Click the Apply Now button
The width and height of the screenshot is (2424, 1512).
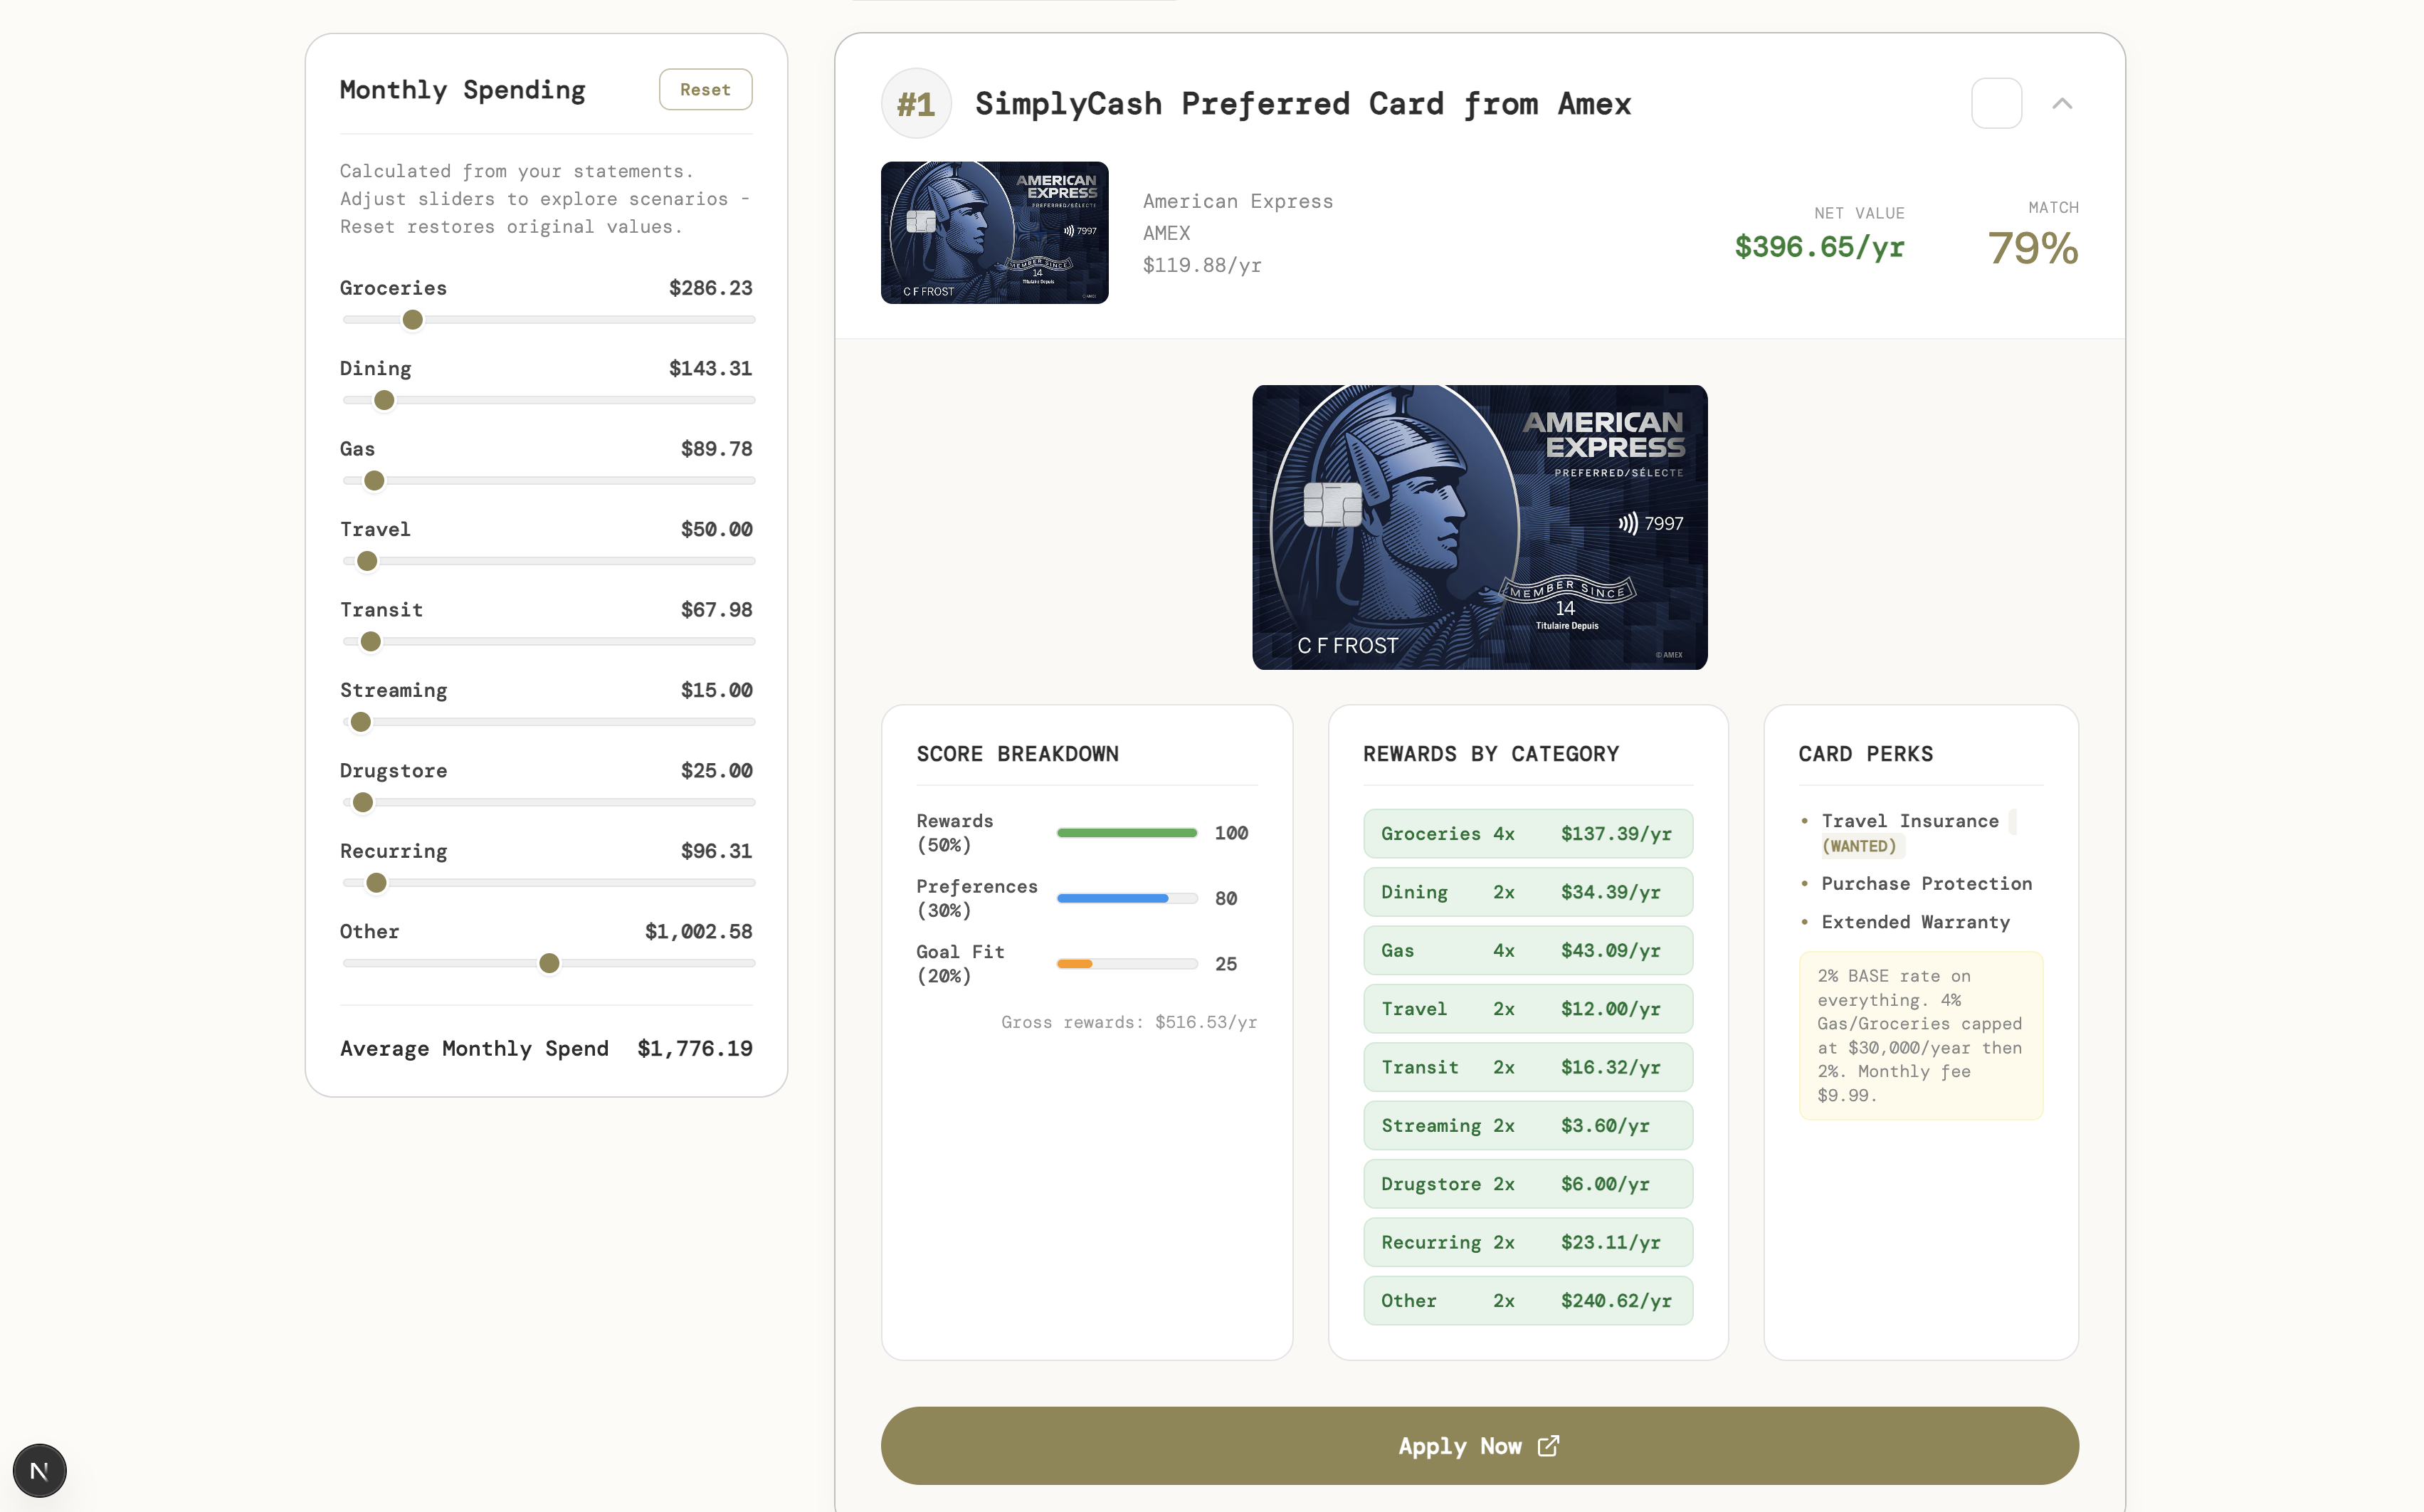point(1478,1446)
